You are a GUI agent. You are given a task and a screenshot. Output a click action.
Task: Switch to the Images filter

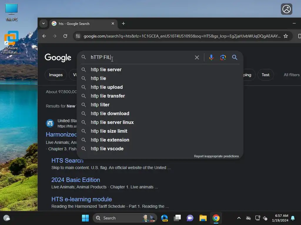pos(56,75)
